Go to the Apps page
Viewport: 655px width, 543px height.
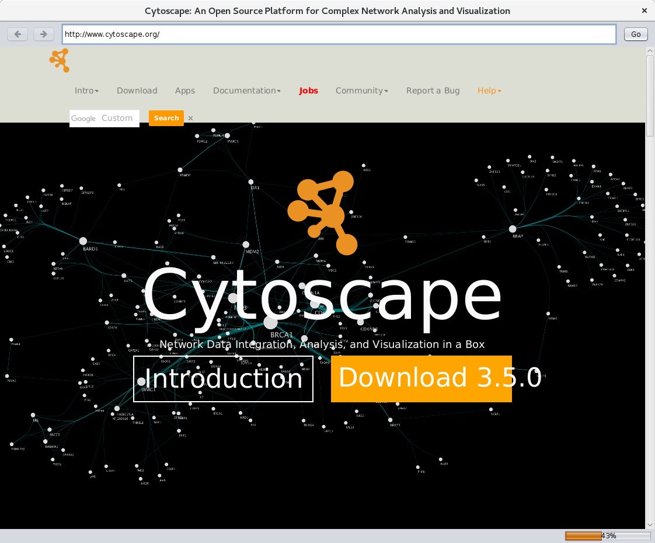pos(185,90)
